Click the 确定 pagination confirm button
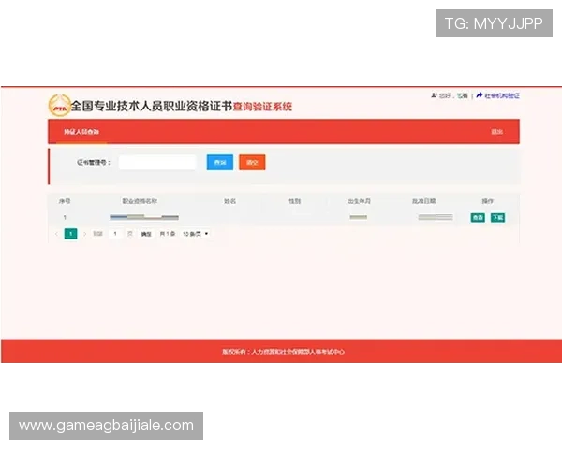 (x=146, y=234)
